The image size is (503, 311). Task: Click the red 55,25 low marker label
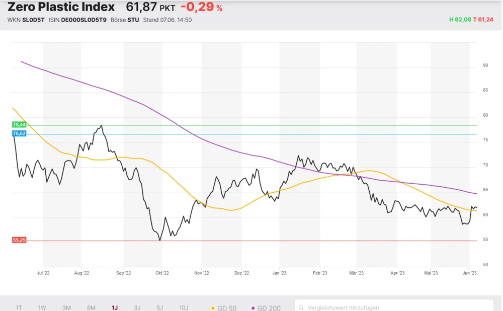coord(19,241)
